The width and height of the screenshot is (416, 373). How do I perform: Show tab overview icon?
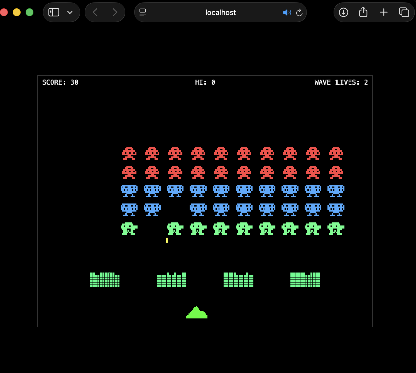[x=404, y=12]
